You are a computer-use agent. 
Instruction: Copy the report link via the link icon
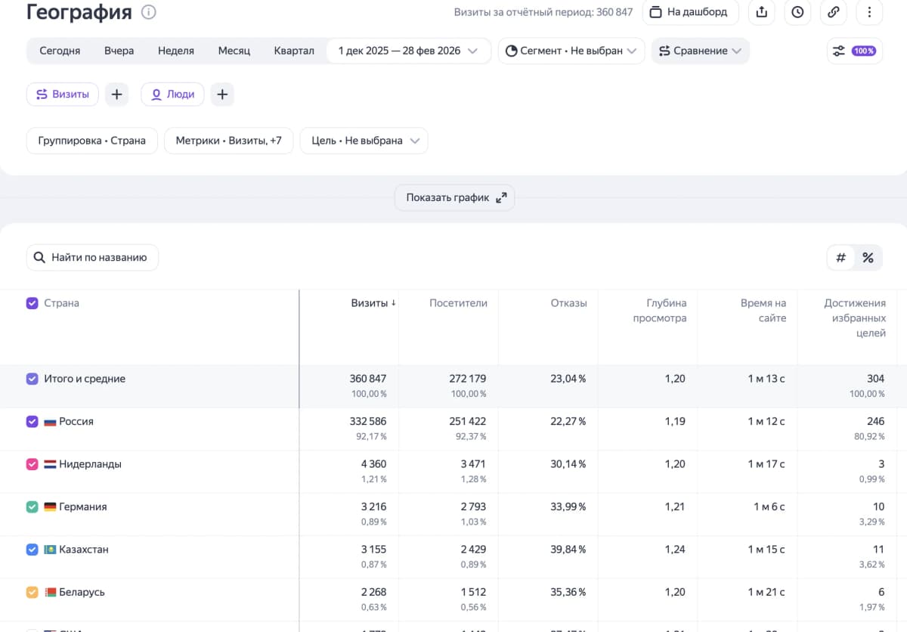[834, 12]
